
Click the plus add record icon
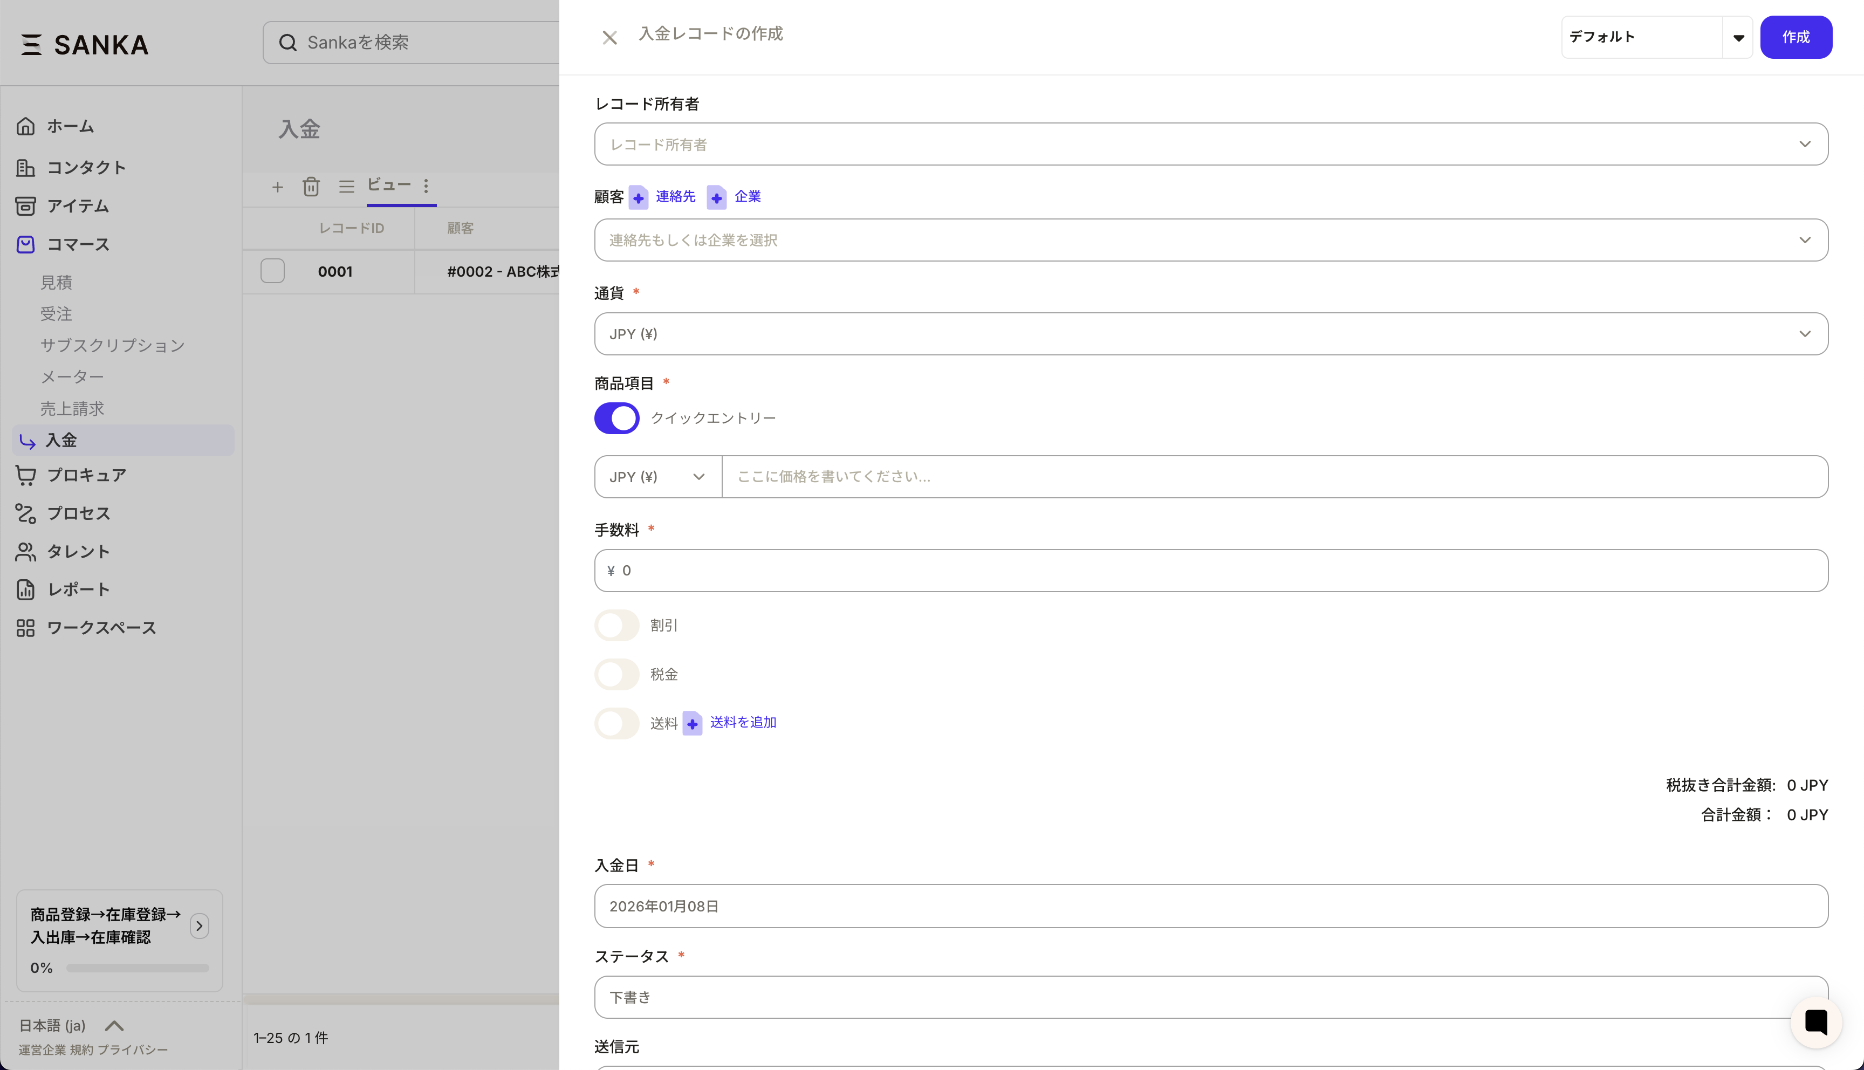click(277, 187)
